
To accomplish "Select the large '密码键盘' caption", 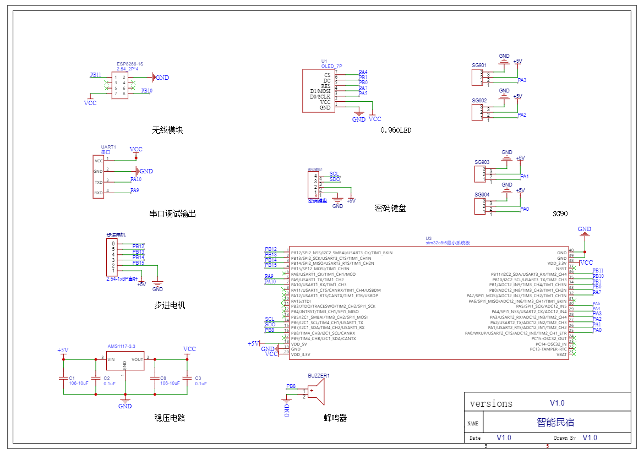I will pyautogui.click(x=391, y=209).
